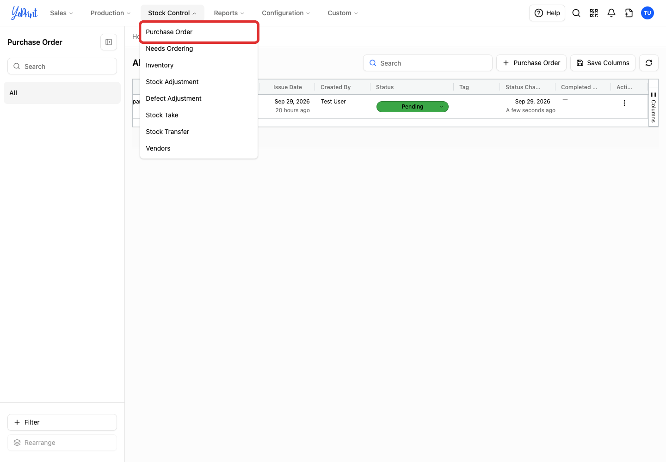Image resolution: width=666 pixels, height=462 pixels.
Task: Click the Status column header
Action: [x=412, y=87]
